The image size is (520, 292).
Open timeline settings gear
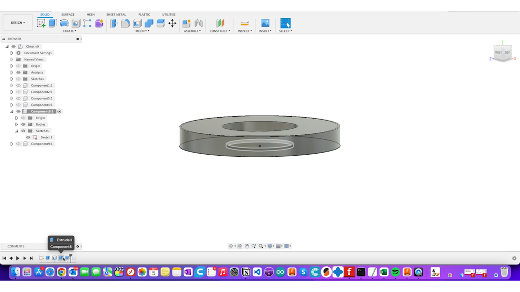tap(514, 258)
